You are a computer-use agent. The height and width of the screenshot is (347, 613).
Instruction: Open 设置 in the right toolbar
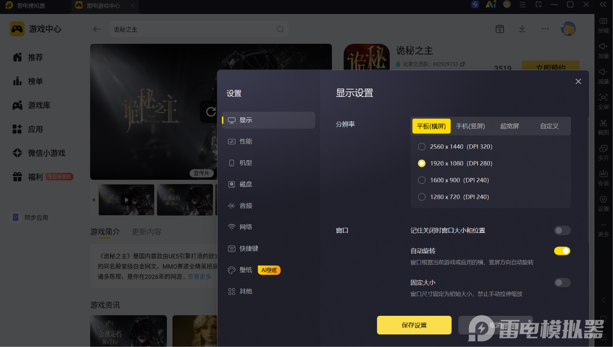[x=603, y=204]
